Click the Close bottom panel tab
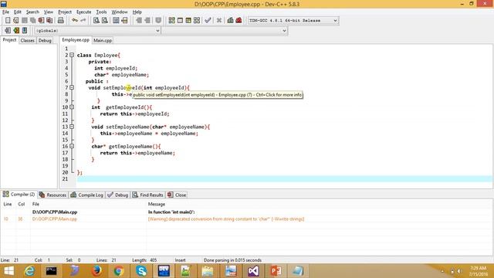 [x=177, y=195]
